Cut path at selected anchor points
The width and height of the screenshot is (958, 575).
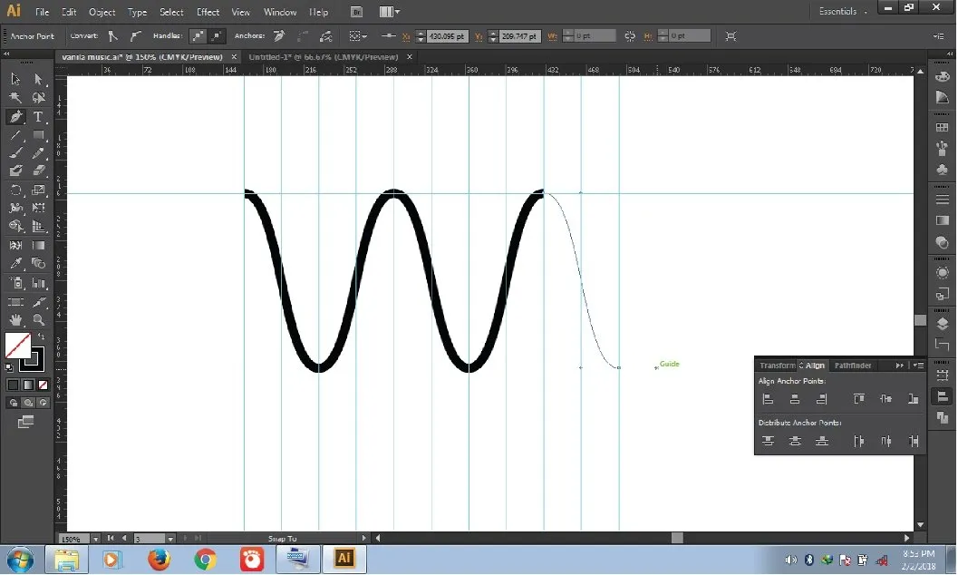(x=326, y=36)
